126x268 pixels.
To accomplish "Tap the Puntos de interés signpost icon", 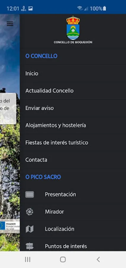I will pyautogui.click(x=30, y=246).
